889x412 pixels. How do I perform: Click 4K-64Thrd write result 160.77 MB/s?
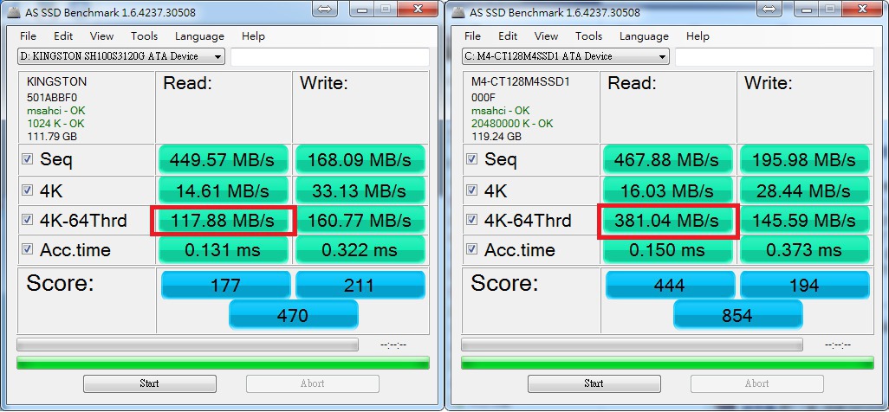pos(360,221)
